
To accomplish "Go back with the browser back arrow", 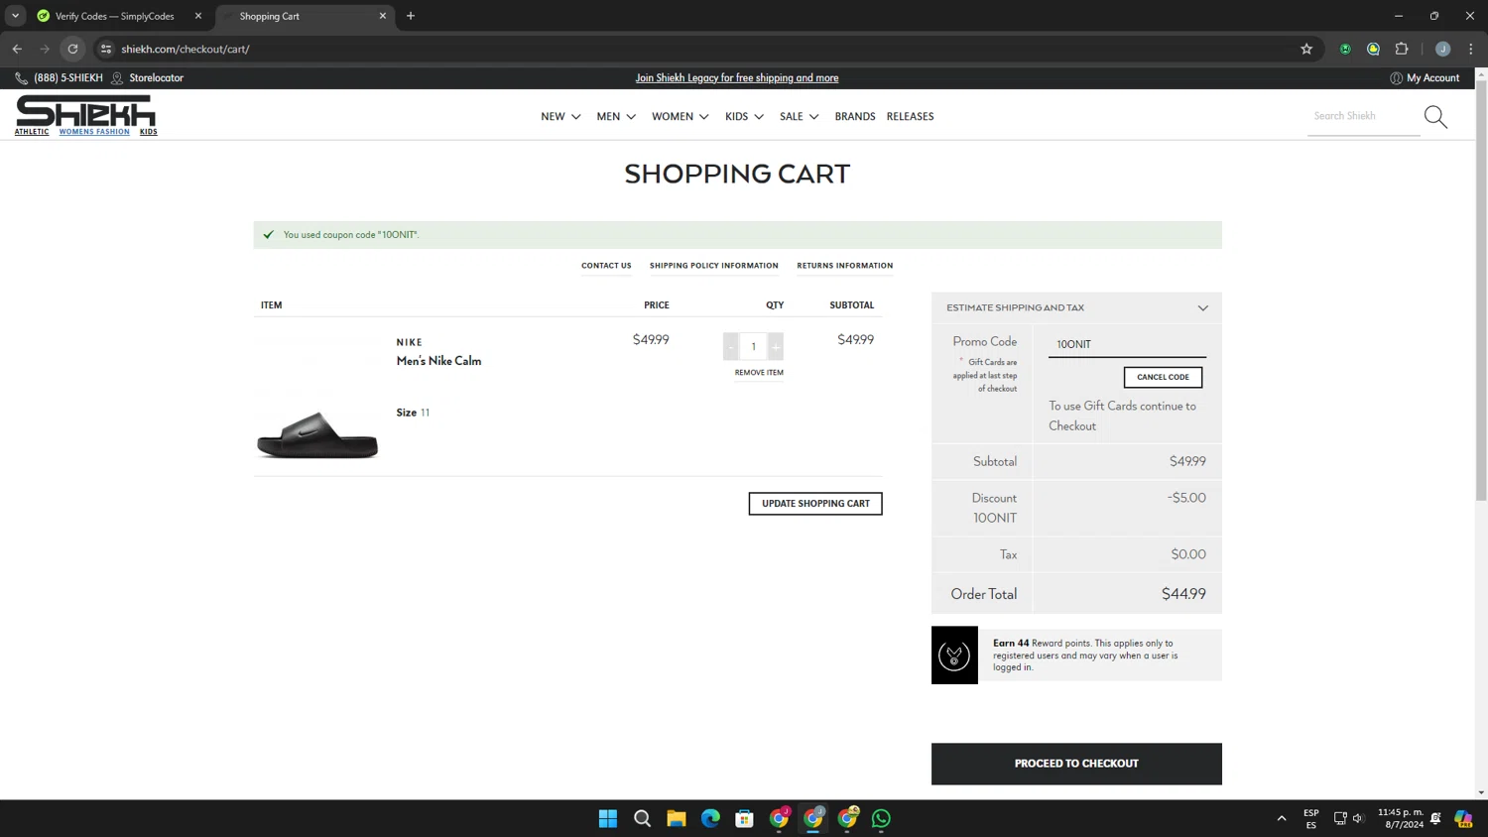I will tap(17, 49).
